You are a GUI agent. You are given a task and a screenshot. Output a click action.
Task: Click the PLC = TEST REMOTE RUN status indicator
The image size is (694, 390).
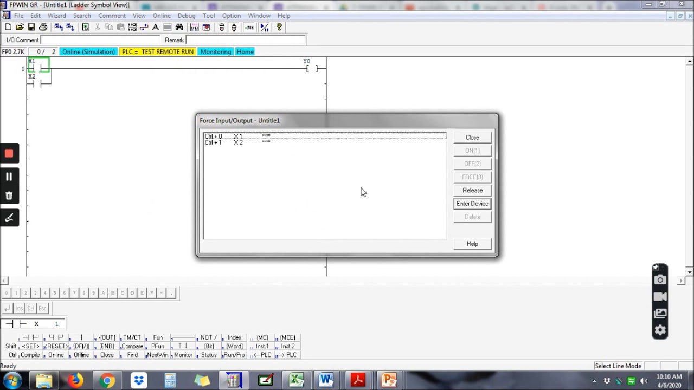pyautogui.click(x=158, y=52)
